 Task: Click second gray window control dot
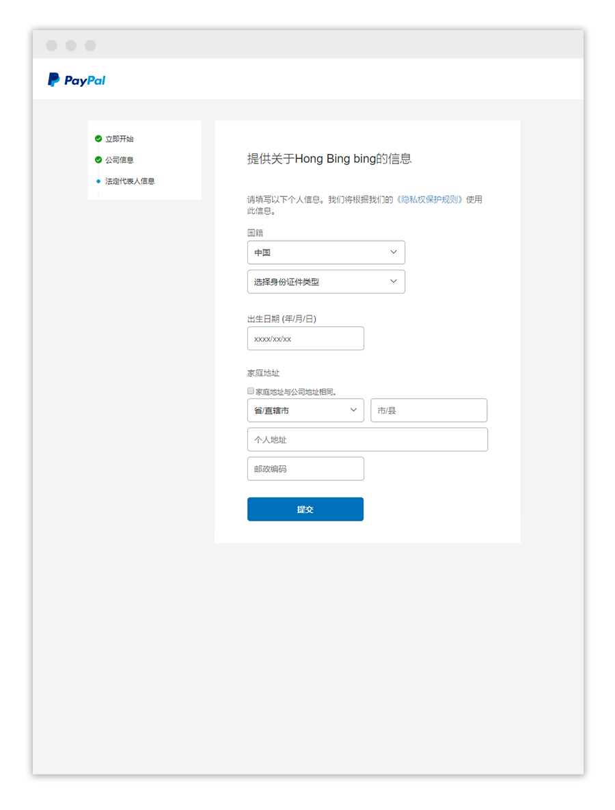point(70,45)
